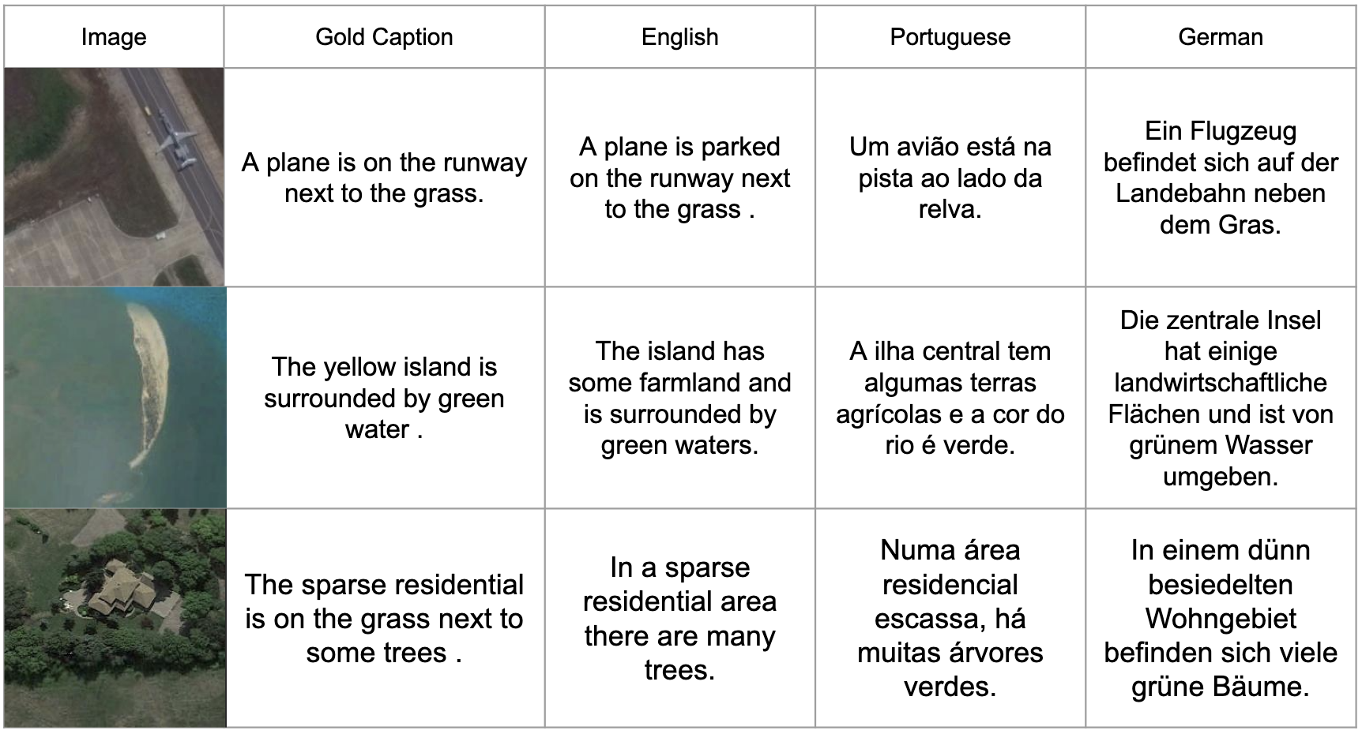
Task: Select gold caption "The sparse residential is on"
Action: coord(384,618)
